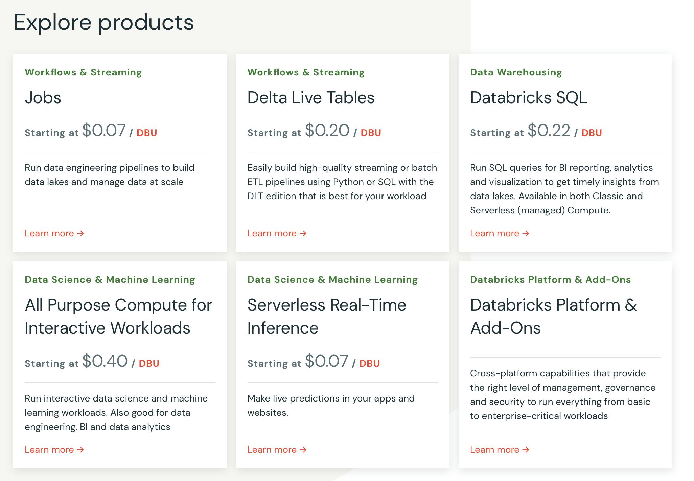Follow the Databricks Platform & Add-Ons Learn more link
The width and height of the screenshot is (694, 481).
coord(494,450)
